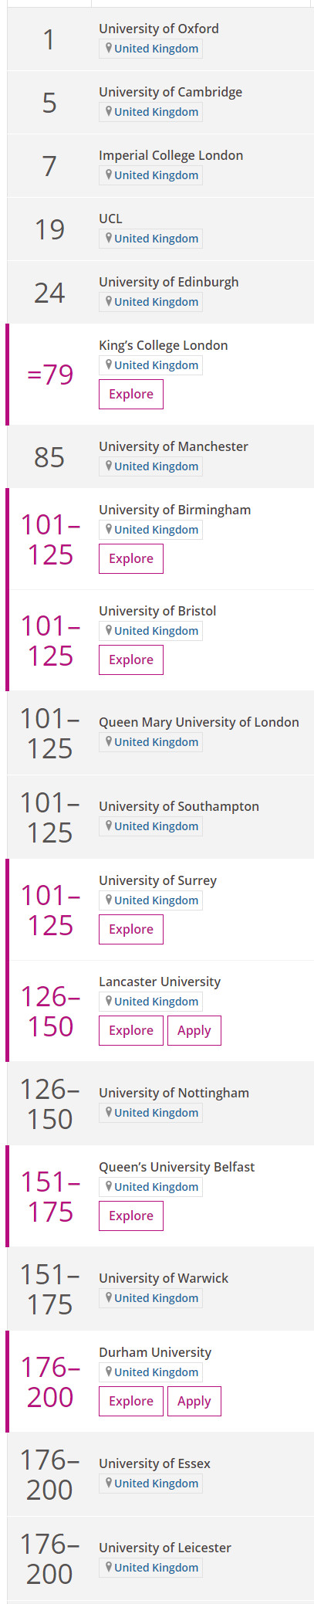314x1604 pixels.
Task: Open University of Edinburgh link
Action: pos(169,282)
